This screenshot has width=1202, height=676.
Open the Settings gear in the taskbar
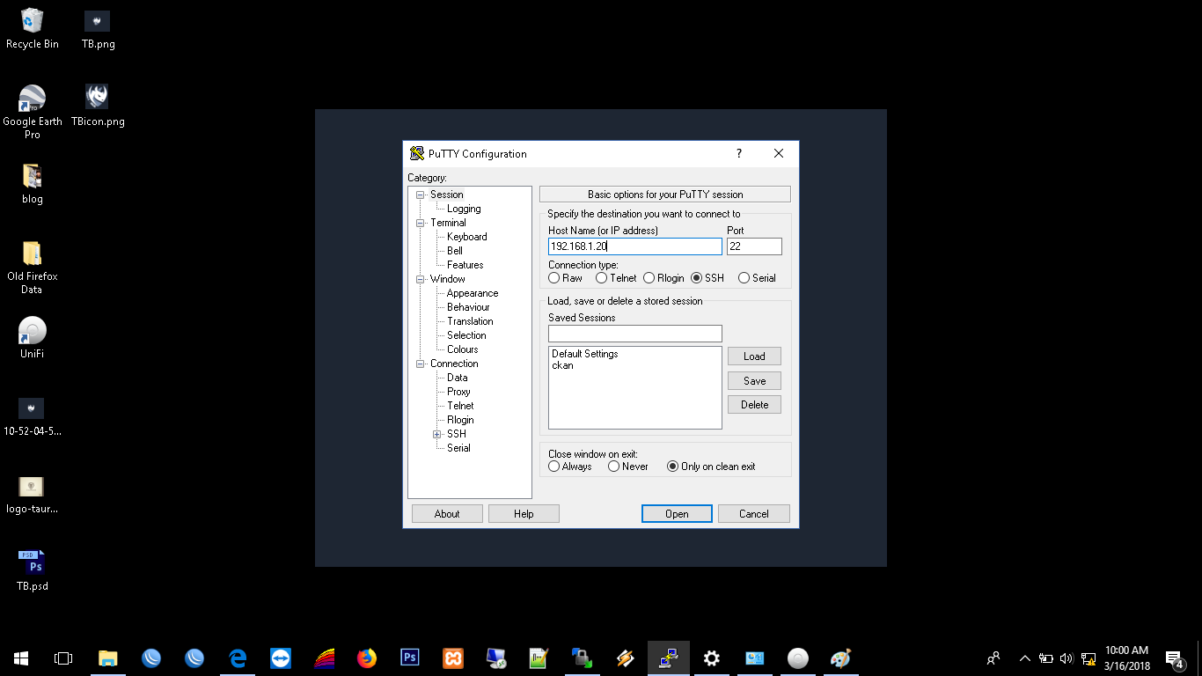tap(712, 658)
